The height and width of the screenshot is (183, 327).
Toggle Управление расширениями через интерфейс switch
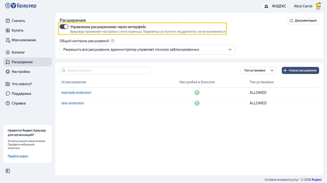pos(64,27)
